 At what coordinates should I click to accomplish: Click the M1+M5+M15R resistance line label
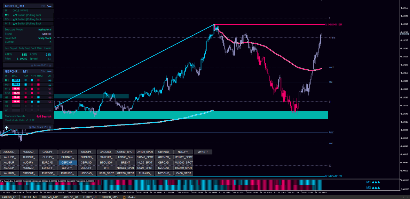[334, 25]
